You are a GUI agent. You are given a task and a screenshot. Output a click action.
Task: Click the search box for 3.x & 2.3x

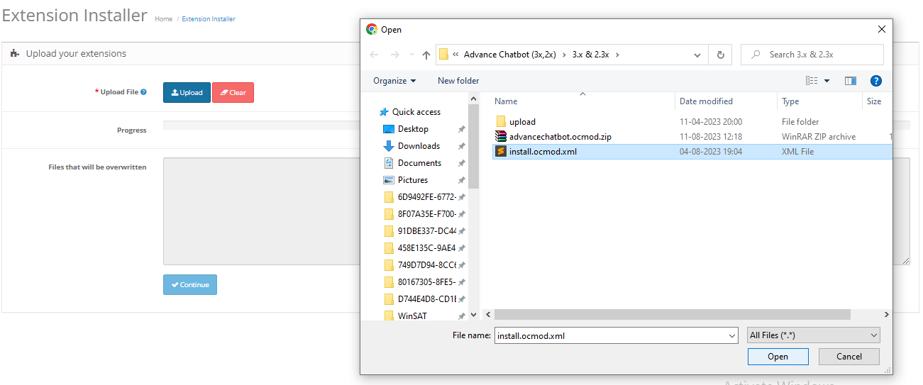[812, 55]
